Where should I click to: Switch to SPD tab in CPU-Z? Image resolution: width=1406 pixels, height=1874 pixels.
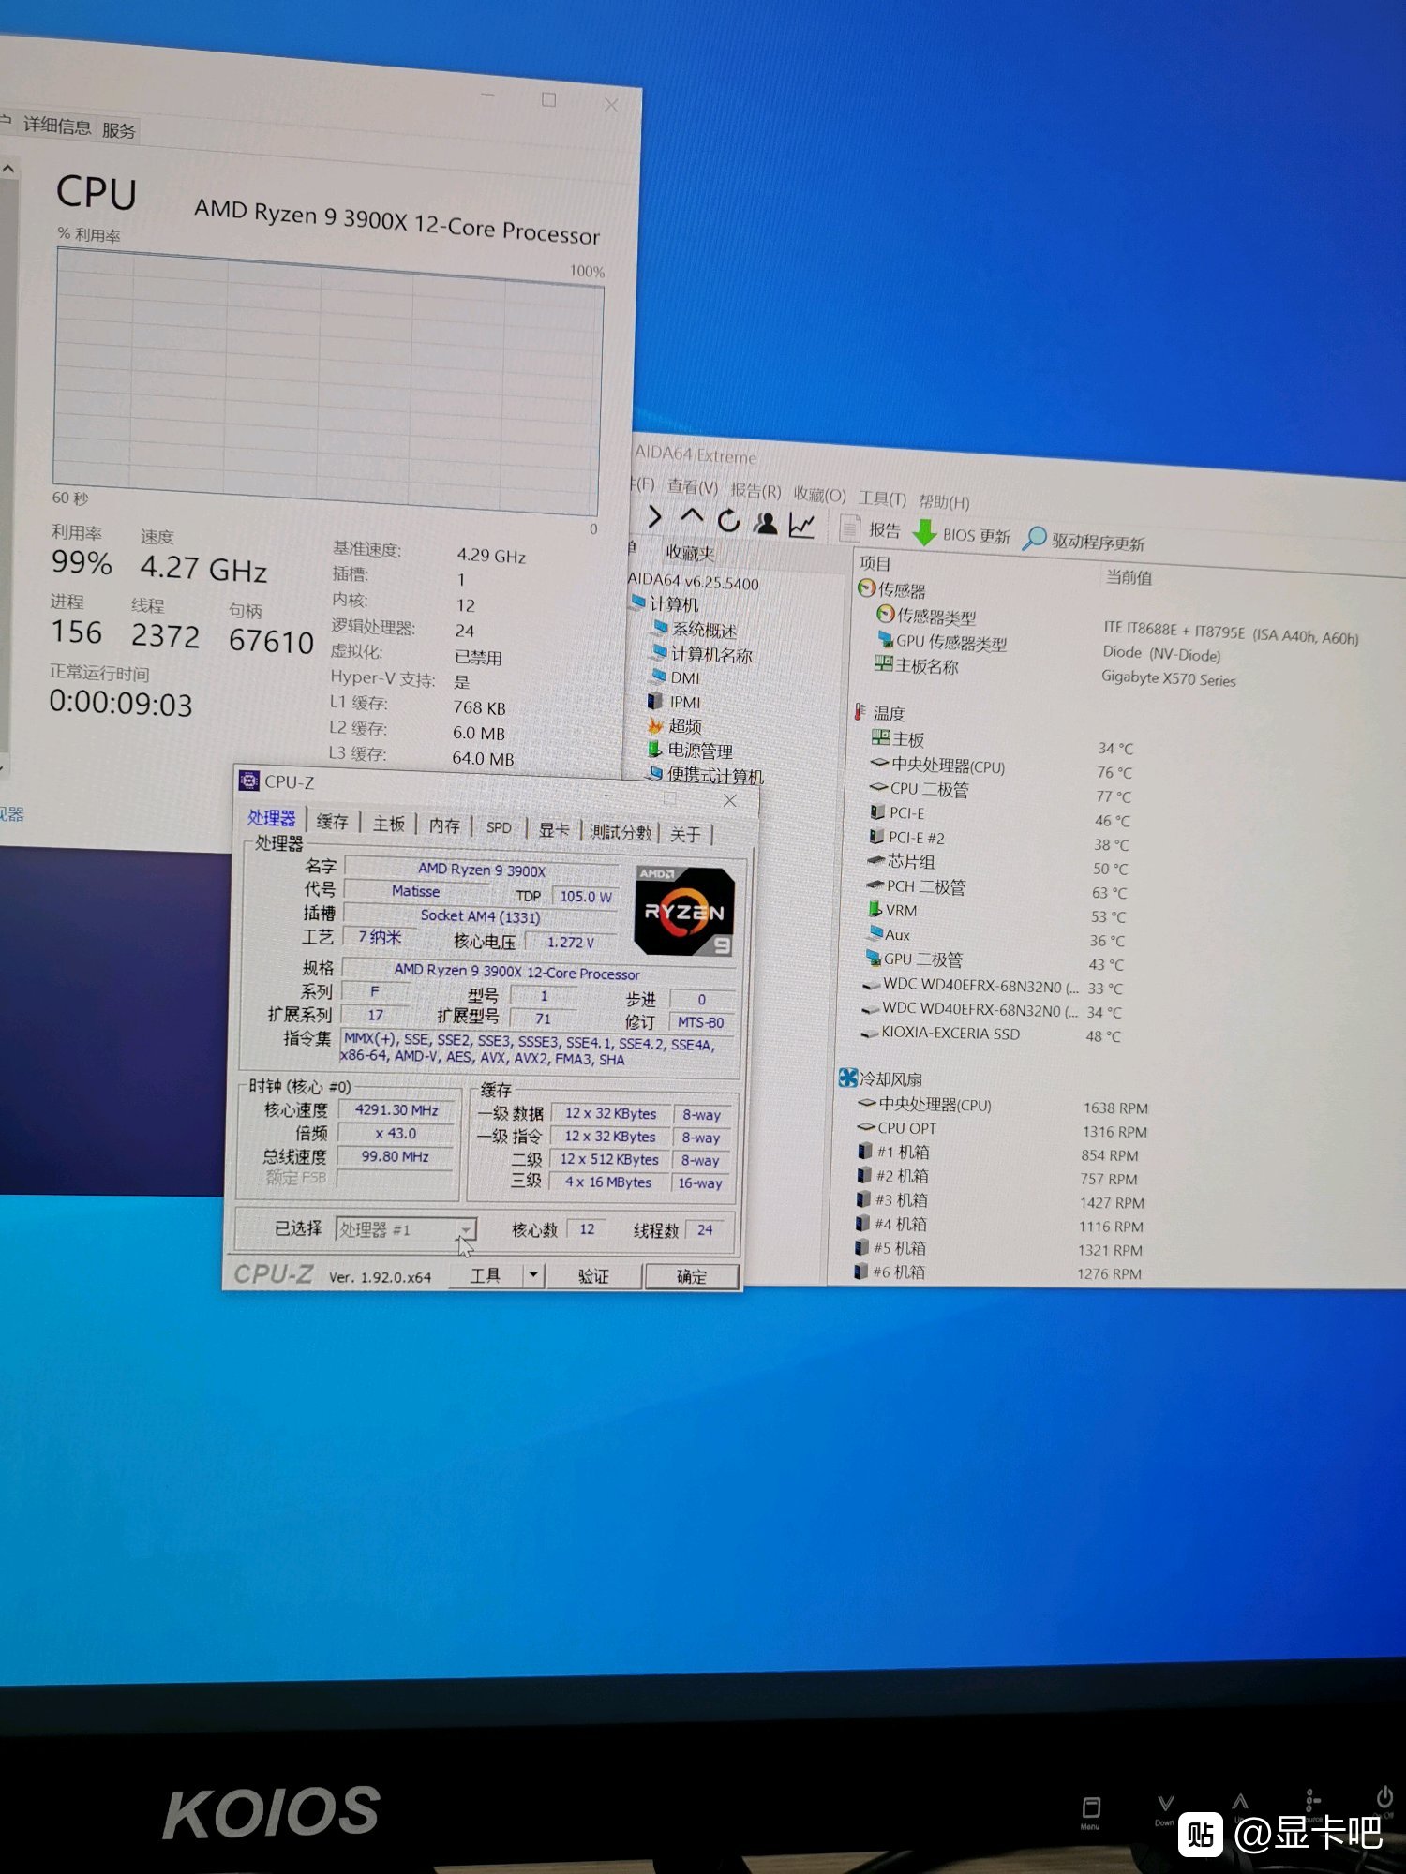[x=499, y=827]
